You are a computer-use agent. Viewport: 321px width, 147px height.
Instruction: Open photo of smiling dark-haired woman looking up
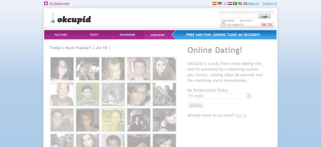click(x=139, y=94)
